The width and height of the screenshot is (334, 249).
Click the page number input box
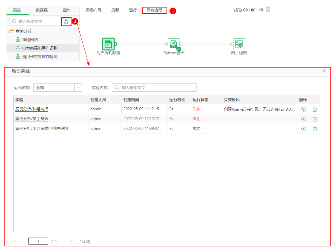[38, 241]
